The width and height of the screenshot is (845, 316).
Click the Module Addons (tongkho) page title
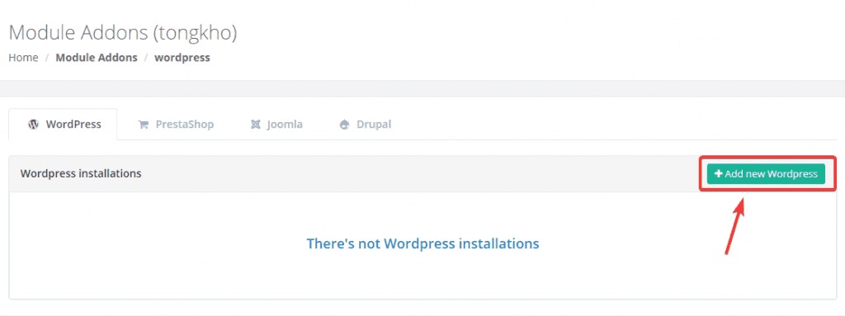tap(123, 33)
